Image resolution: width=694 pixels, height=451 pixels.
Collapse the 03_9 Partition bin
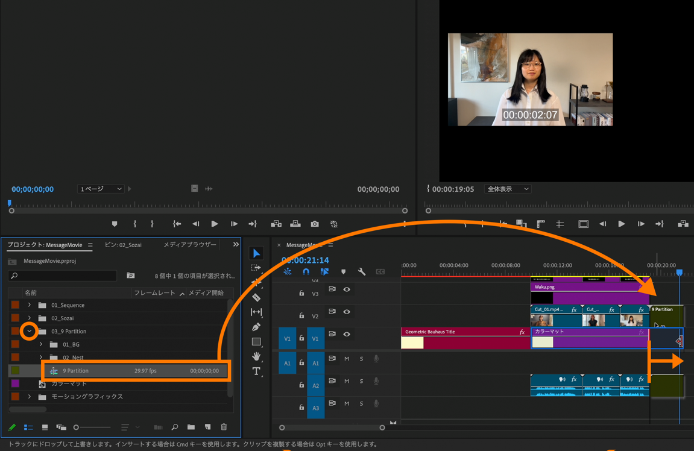tap(29, 331)
